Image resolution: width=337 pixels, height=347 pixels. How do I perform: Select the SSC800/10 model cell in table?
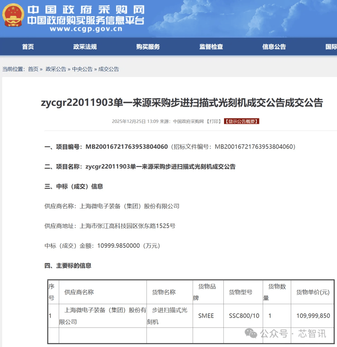pyautogui.click(x=244, y=316)
